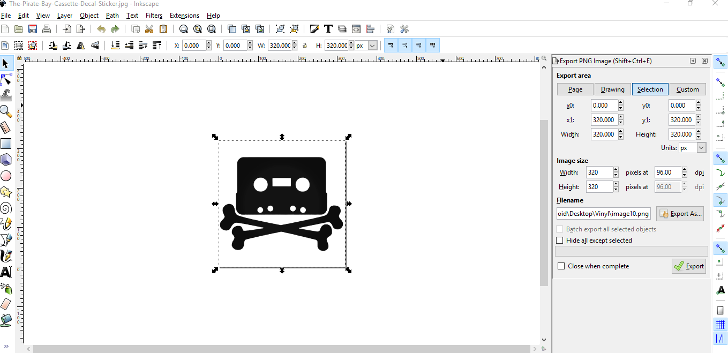
Task: Select the Rectangle tool
Action: click(6, 144)
